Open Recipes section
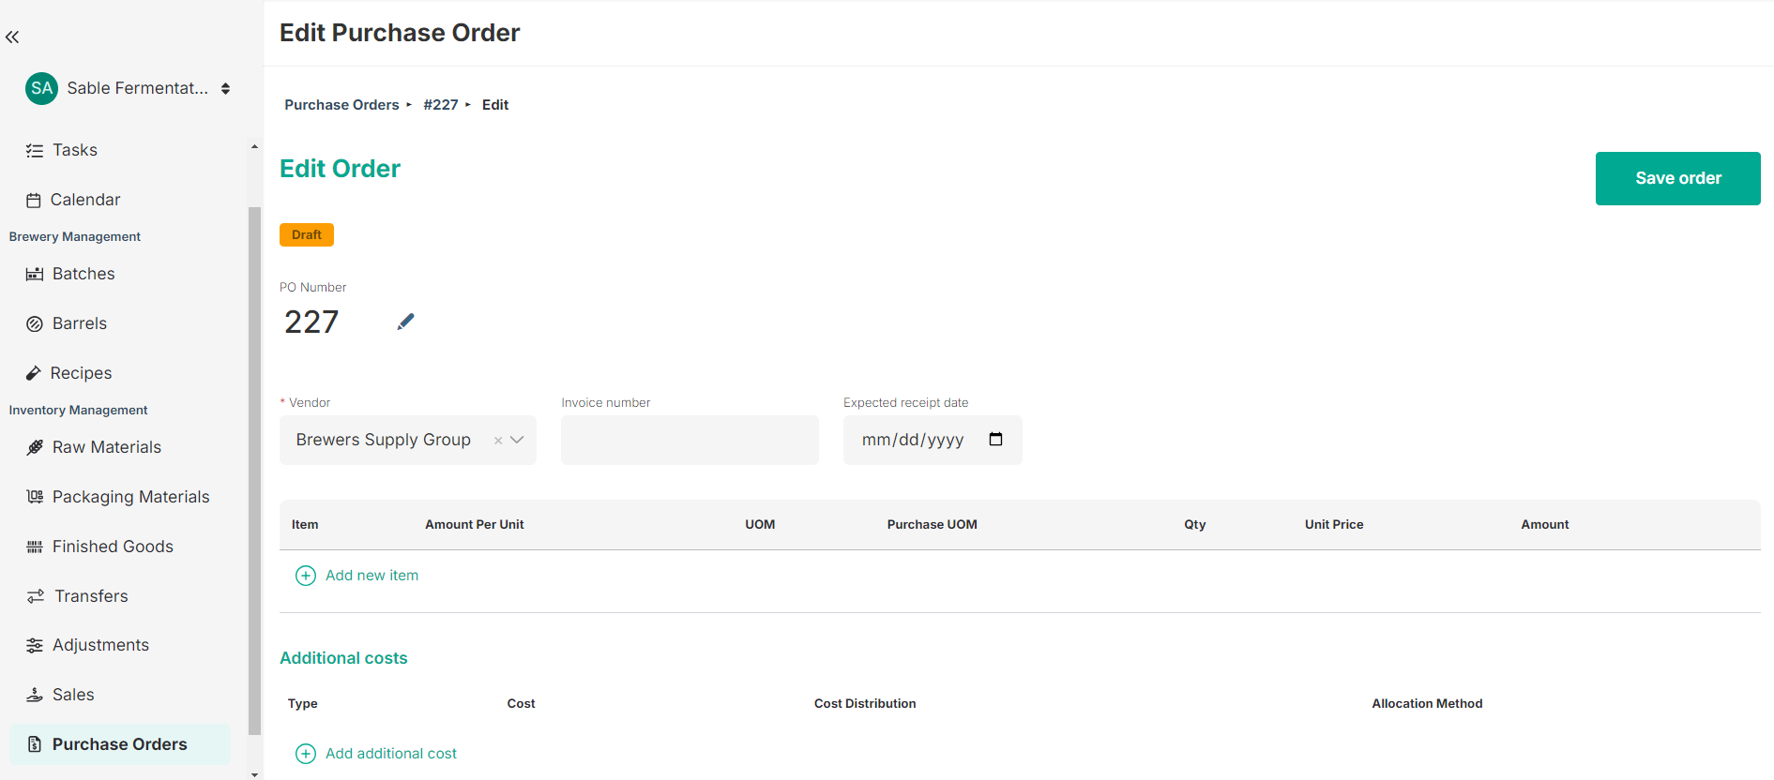The image size is (1774, 780). (81, 373)
